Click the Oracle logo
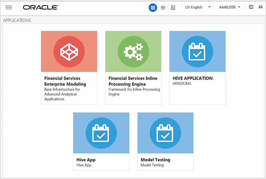This screenshot has height=179, width=266. (x=41, y=7)
